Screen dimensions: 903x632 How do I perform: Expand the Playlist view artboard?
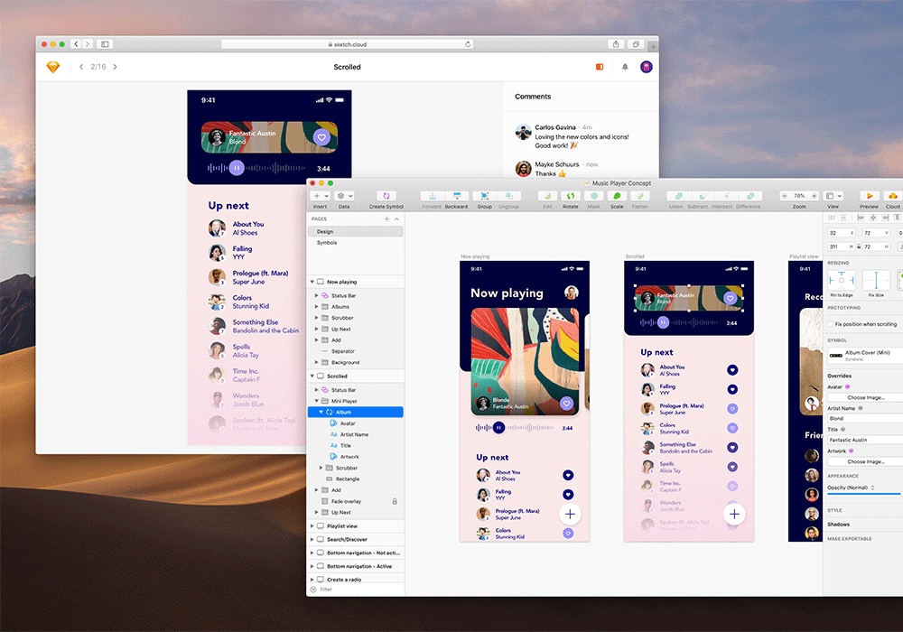(x=312, y=526)
